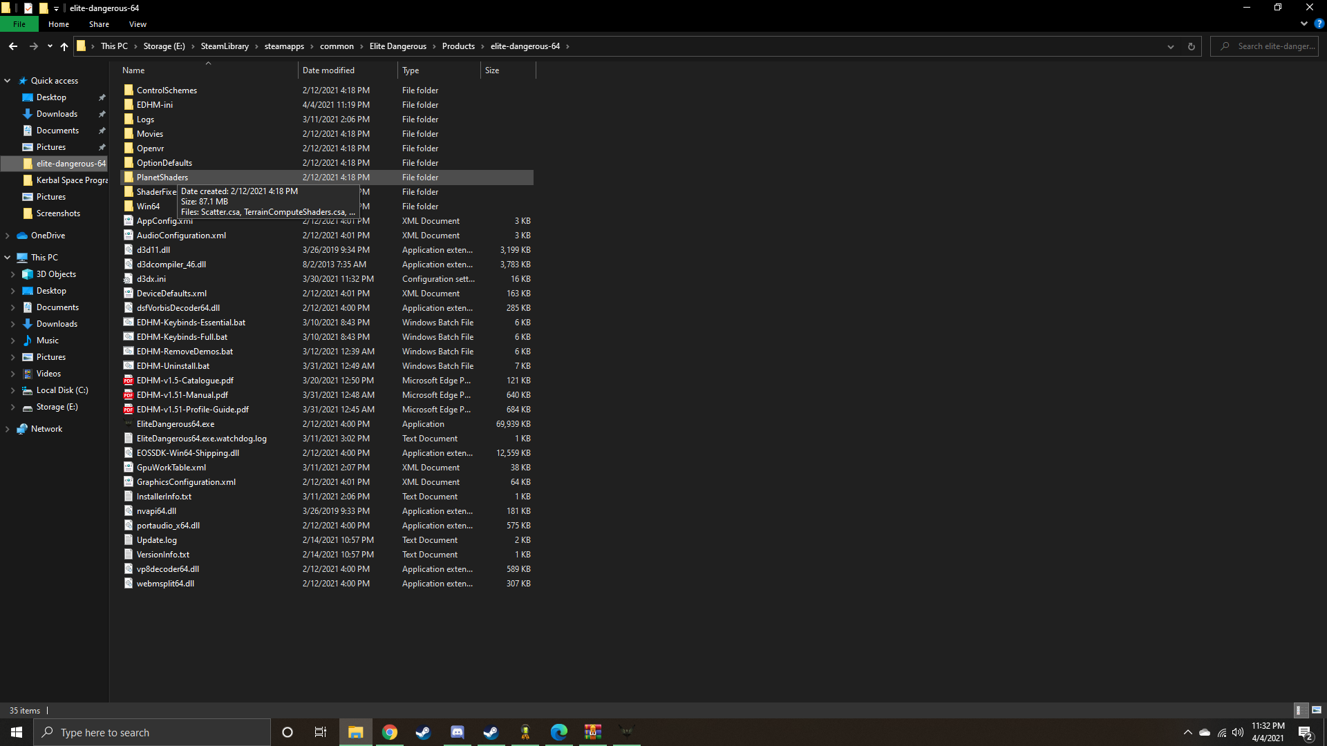Select the EDHM-v1.51-Manual.pdf icon
Viewport: 1327px width, 746px height.
point(129,395)
